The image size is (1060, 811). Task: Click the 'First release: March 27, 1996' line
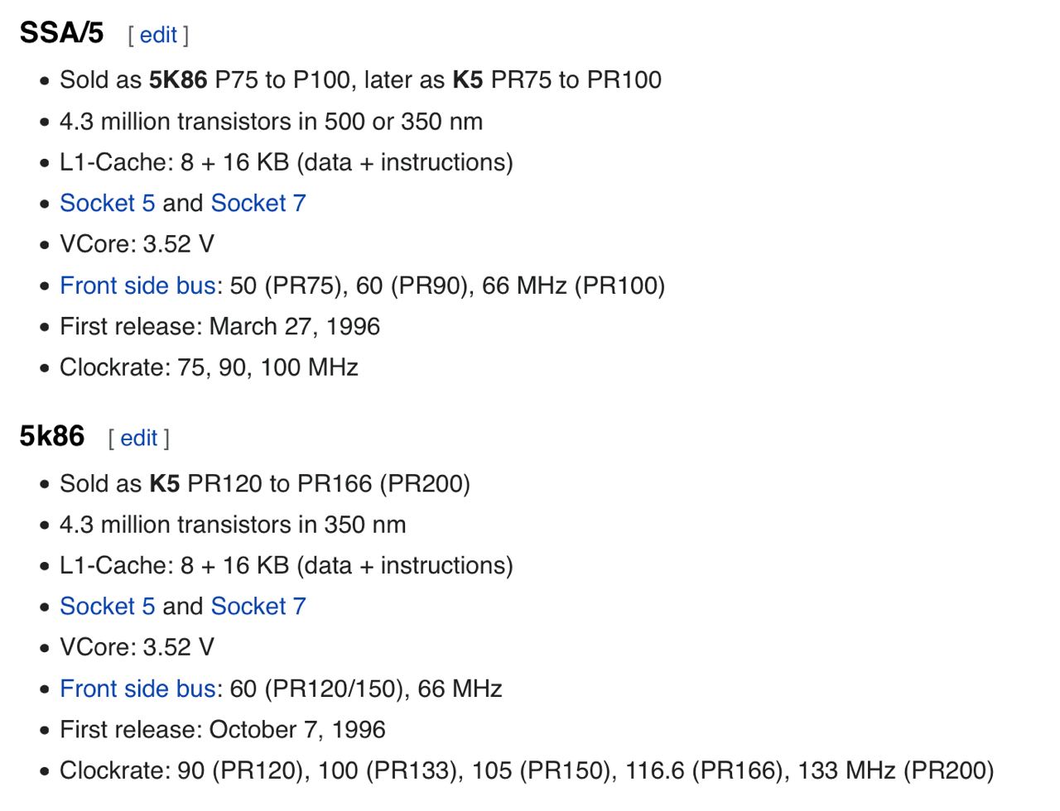pyautogui.click(x=219, y=326)
